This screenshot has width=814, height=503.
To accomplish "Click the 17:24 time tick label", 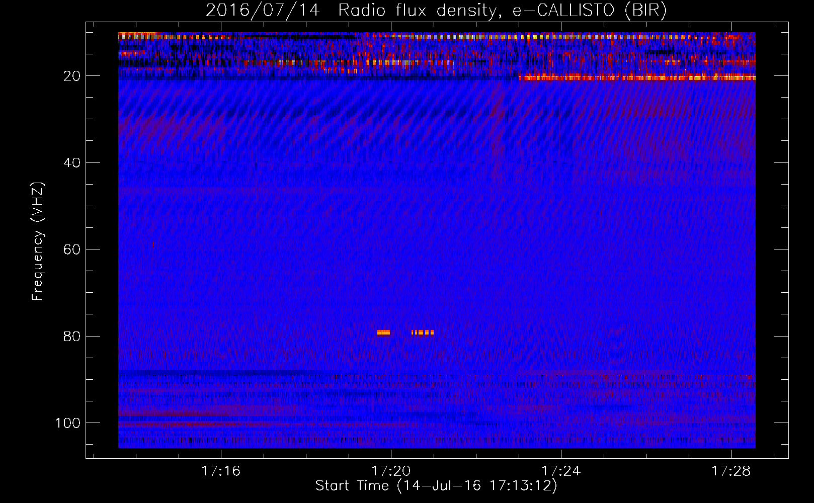I will (561, 471).
